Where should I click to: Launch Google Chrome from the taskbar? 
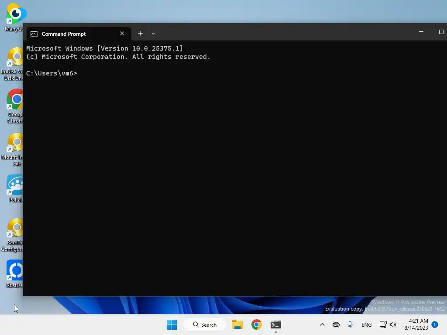(x=256, y=325)
